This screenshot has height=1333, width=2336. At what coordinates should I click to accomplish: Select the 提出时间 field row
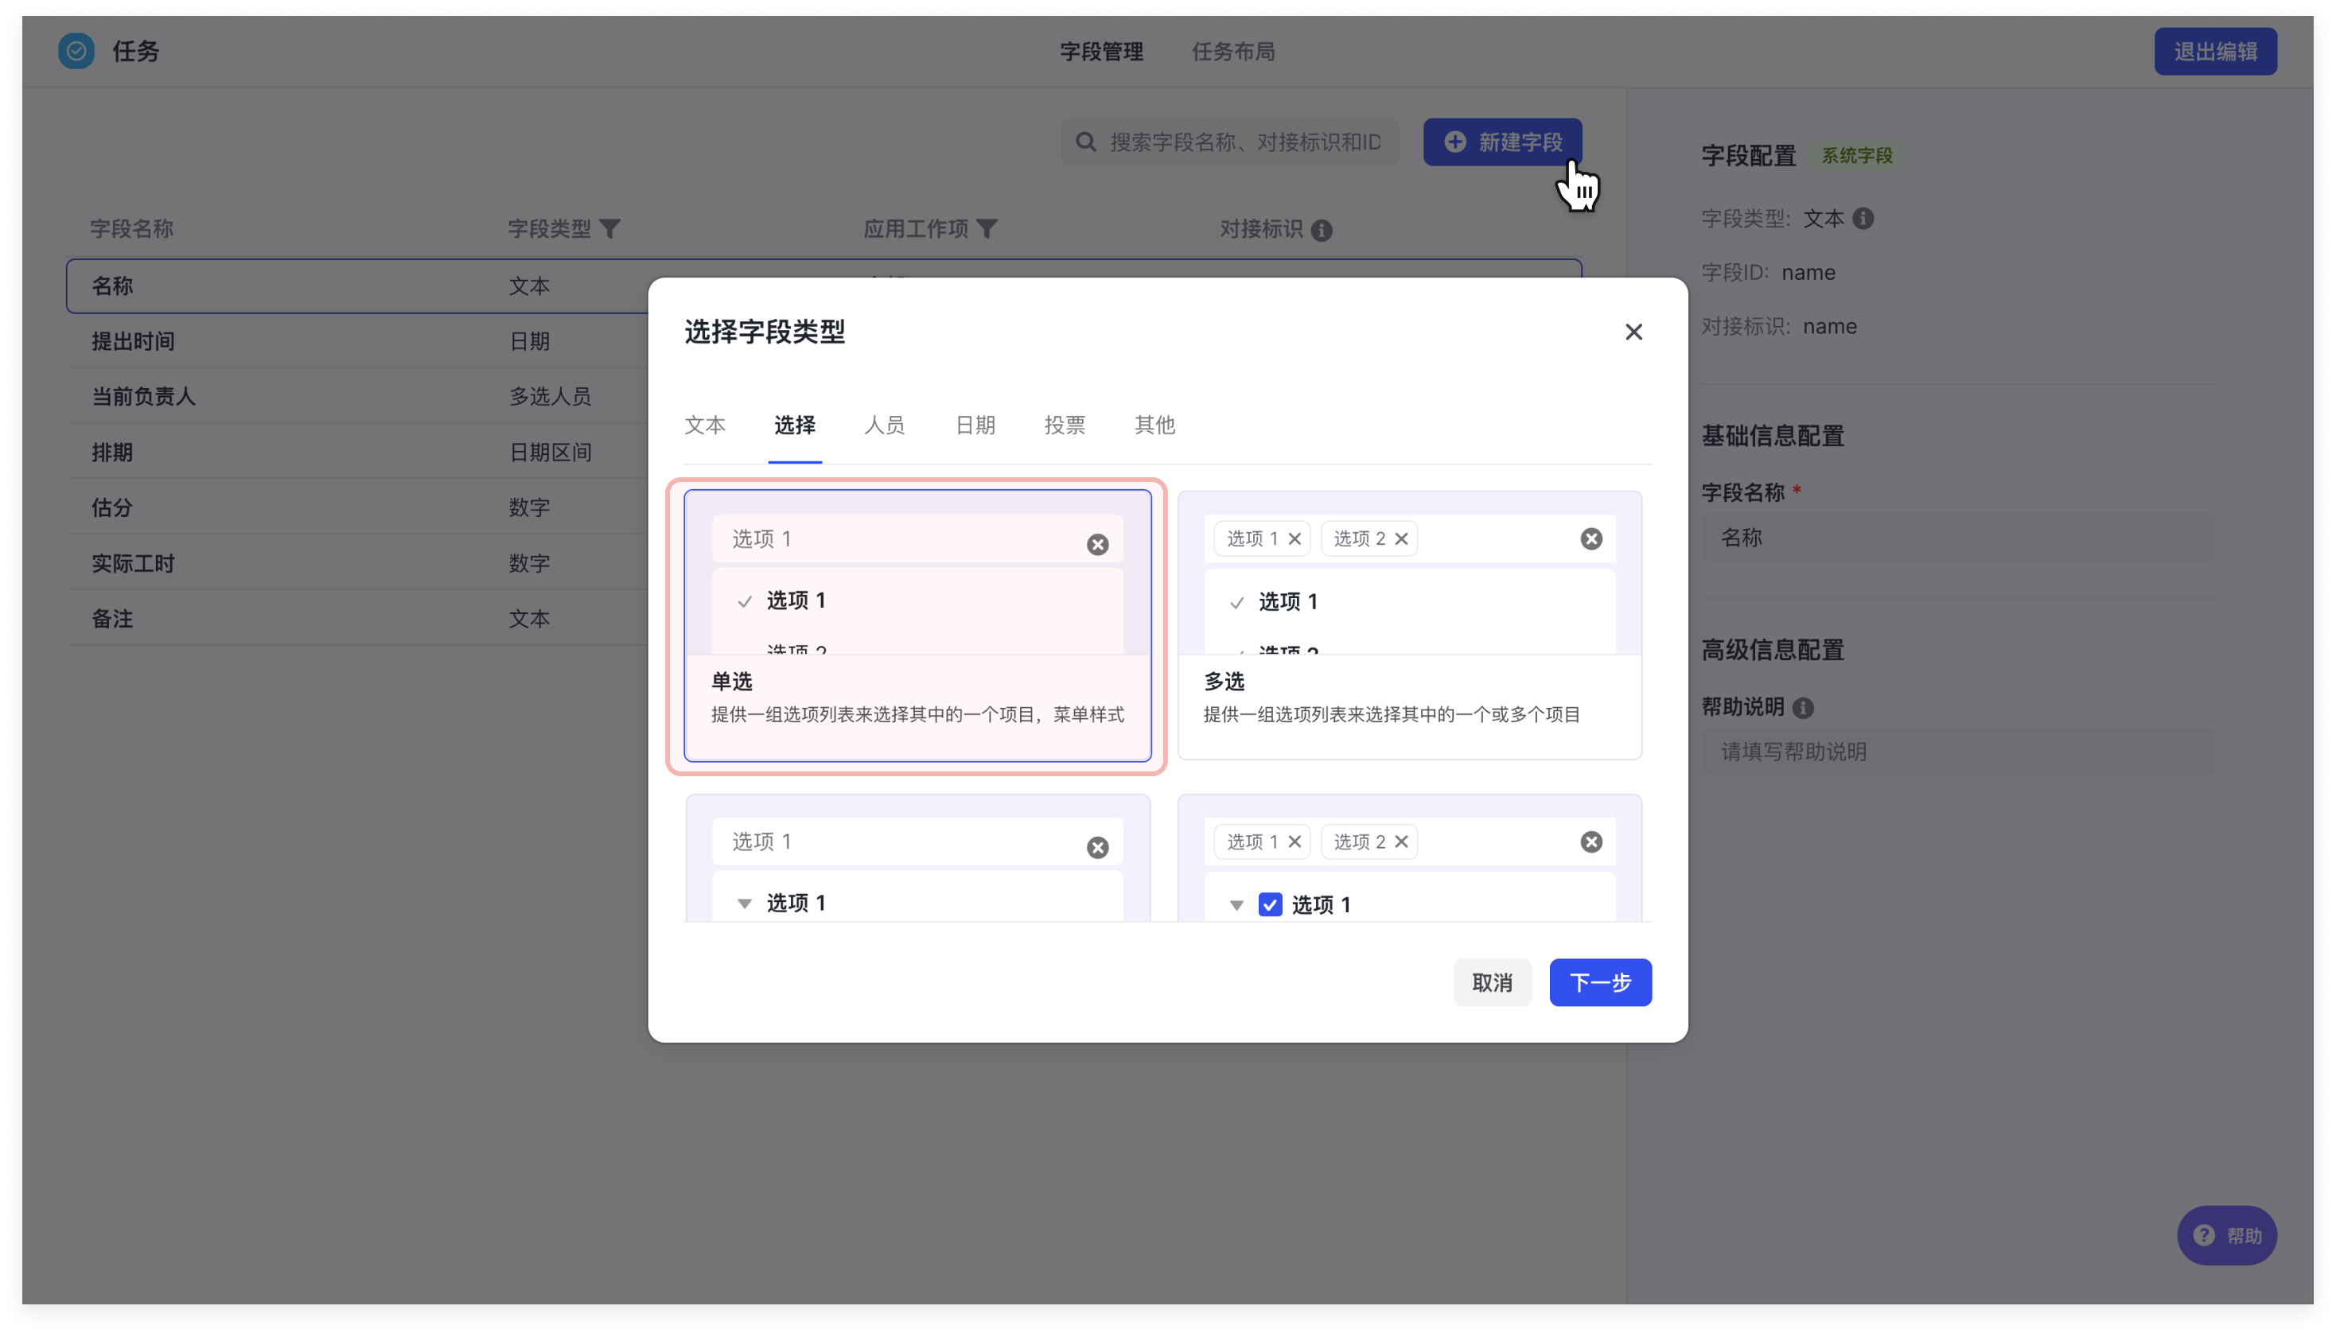(357, 341)
